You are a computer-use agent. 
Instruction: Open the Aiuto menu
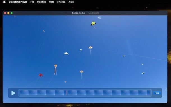(71, 2)
